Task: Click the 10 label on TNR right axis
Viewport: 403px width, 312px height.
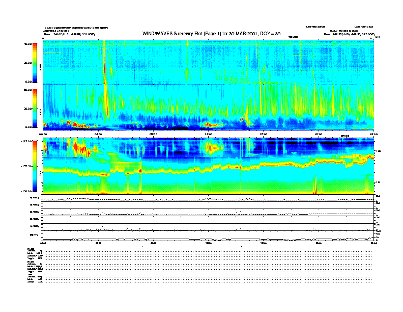Action: (379, 182)
